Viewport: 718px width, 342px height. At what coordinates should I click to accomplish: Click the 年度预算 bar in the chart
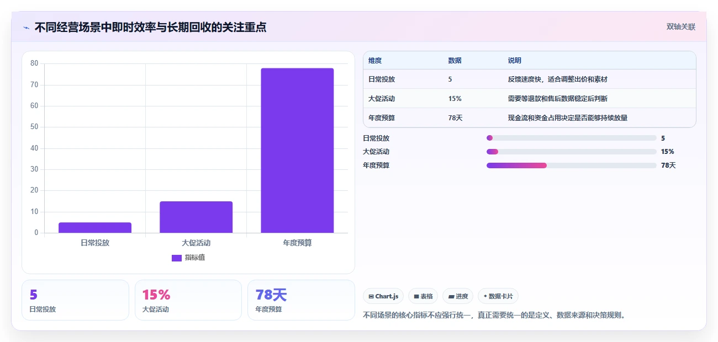pyautogui.click(x=297, y=151)
